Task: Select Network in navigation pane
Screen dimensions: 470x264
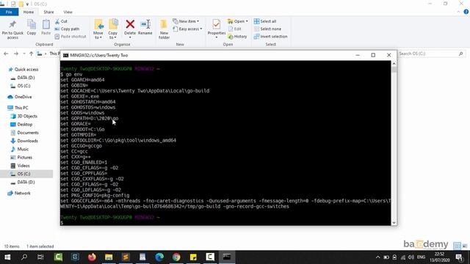Action: [19, 193]
